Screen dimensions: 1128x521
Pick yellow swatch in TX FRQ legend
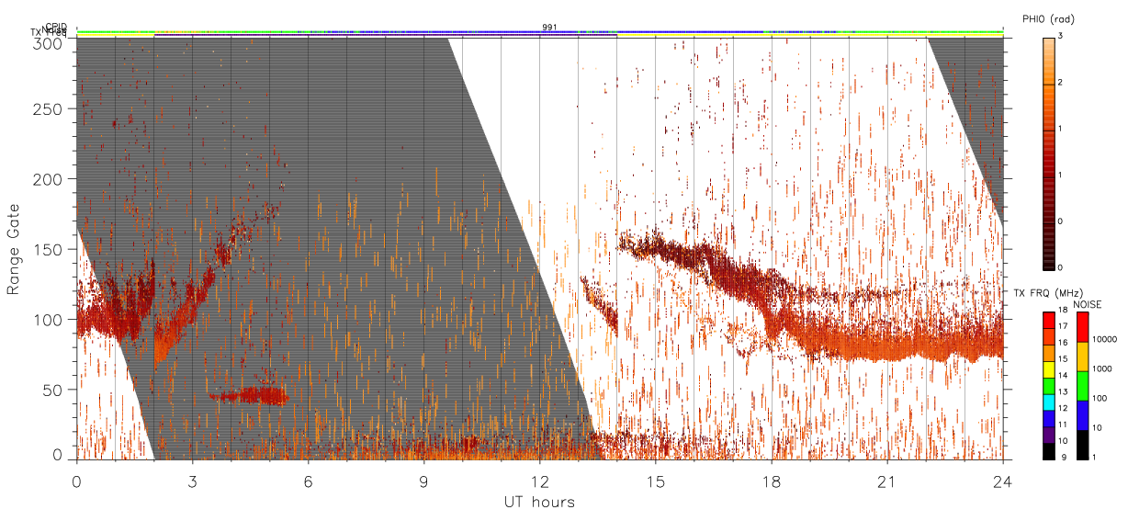(1049, 368)
